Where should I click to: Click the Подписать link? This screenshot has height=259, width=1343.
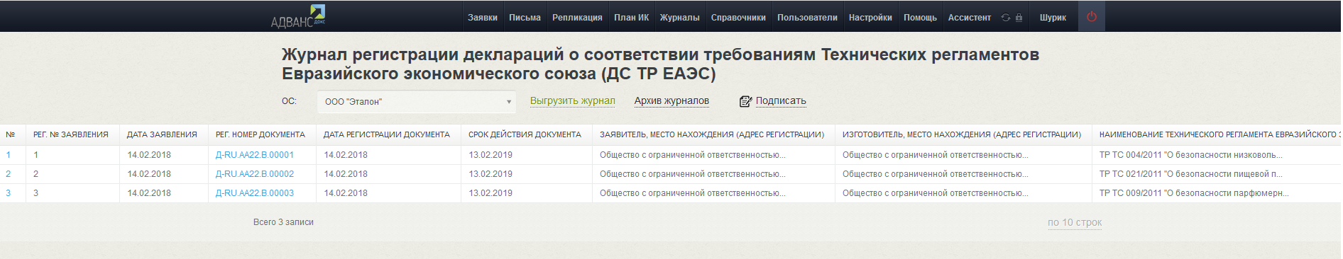click(781, 100)
